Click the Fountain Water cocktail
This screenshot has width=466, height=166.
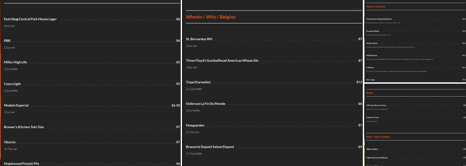pyautogui.click(x=373, y=31)
